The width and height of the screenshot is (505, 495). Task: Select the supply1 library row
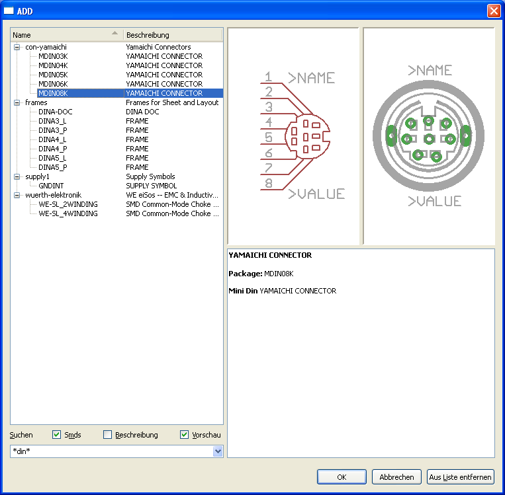pos(37,177)
